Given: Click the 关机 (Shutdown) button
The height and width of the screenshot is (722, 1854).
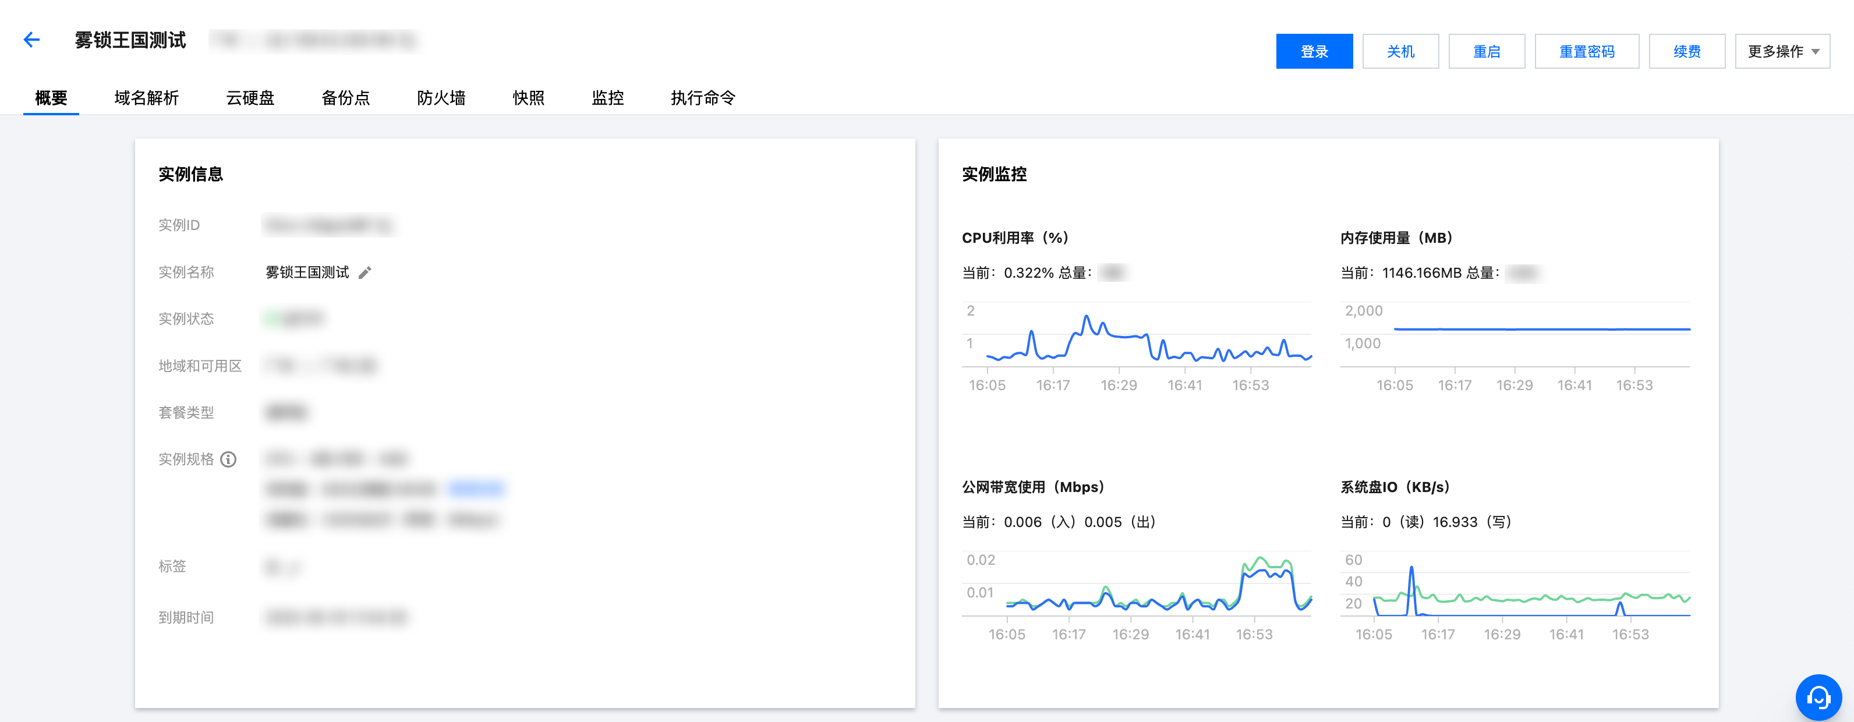Looking at the screenshot, I should (1401, 49).
